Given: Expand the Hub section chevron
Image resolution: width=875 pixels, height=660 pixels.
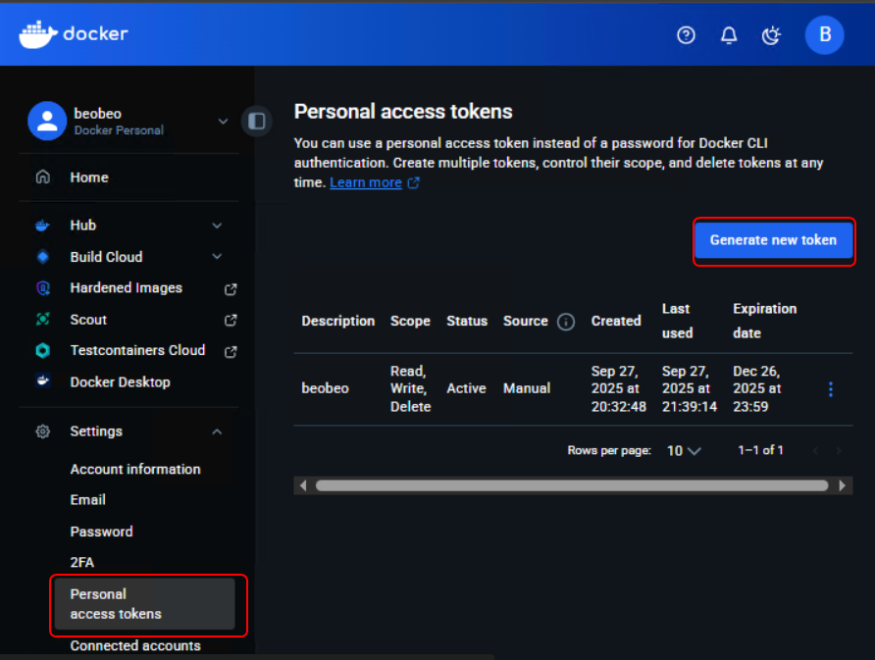Looking at the screenshot, I should (x=217, y=226).
